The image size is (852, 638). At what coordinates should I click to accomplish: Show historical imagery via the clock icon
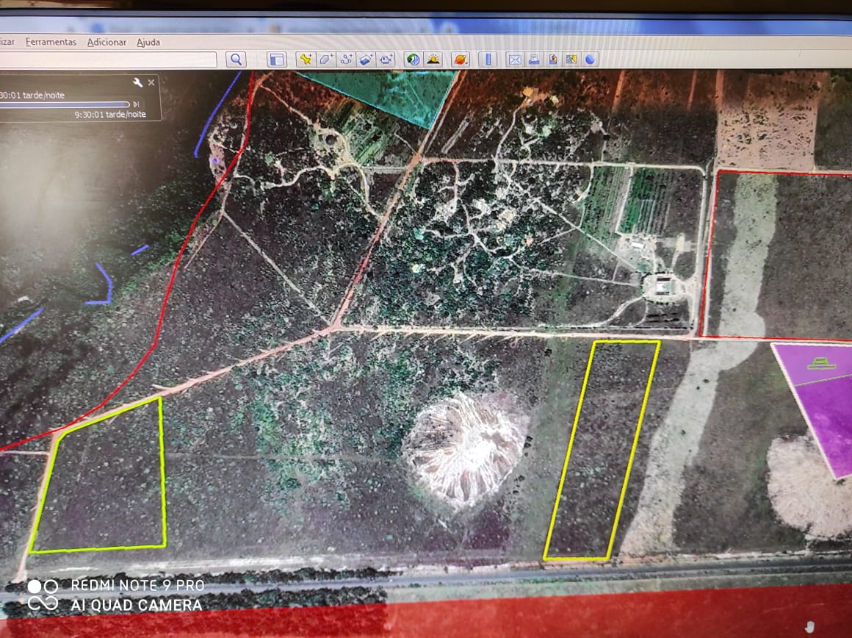(413, 60)
